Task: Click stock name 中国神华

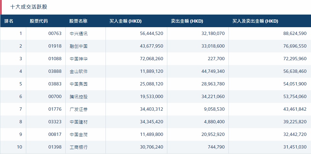Action: [79, 59]
